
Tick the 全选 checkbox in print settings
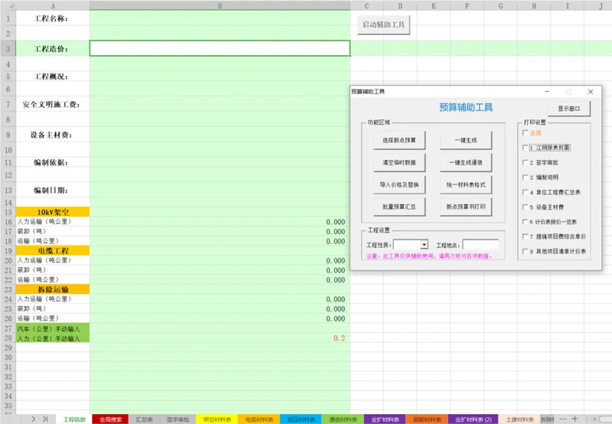[x=526, y=132]
